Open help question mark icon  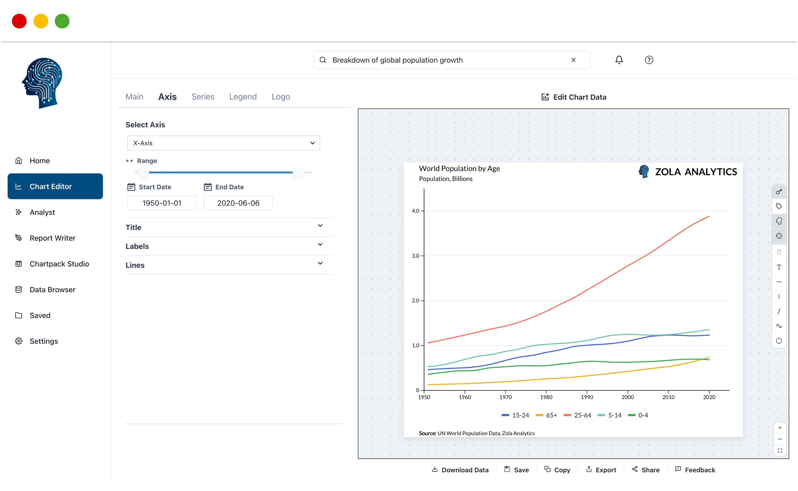point(649,60)
